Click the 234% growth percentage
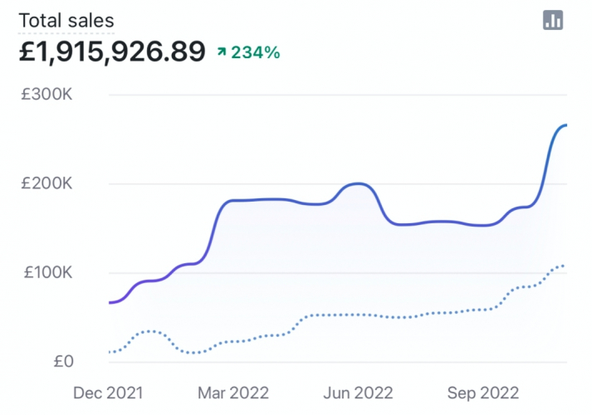Viewport: 592px width, 415px height. [256, 51]
